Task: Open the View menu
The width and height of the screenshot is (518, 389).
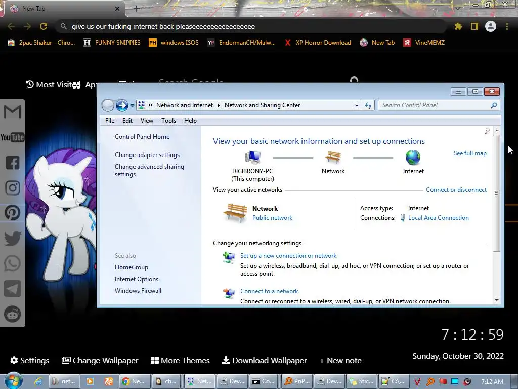Action: [x=147, y=121]
